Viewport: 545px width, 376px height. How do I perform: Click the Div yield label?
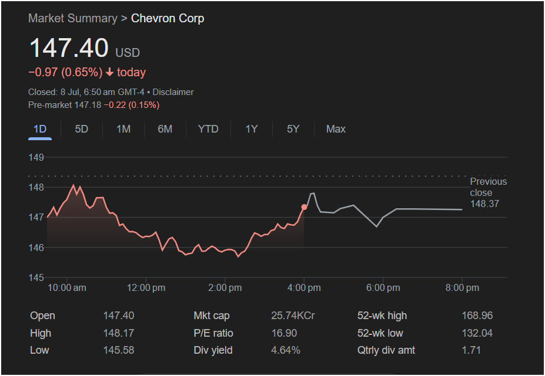coord(213,350)
